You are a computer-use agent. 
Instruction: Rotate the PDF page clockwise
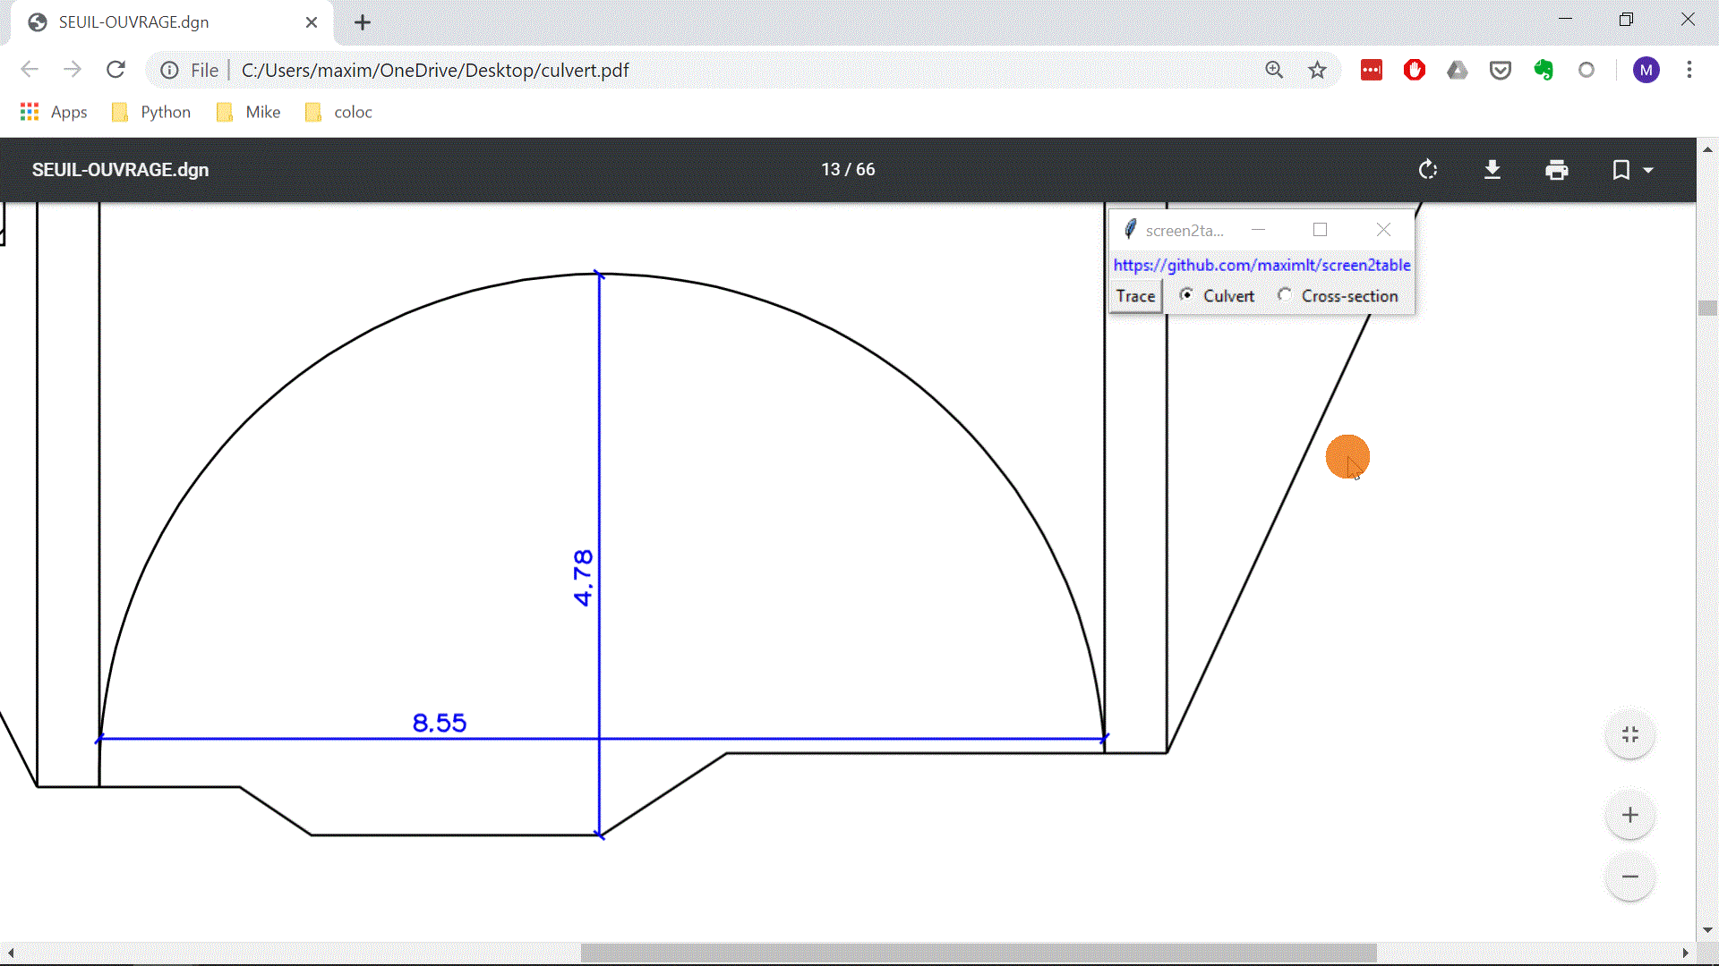[x=1428, y=170]
